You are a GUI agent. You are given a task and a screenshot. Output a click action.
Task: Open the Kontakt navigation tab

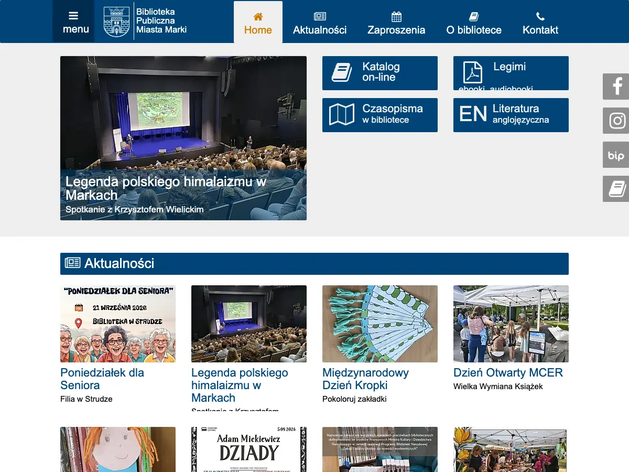(x=540, y=22)
